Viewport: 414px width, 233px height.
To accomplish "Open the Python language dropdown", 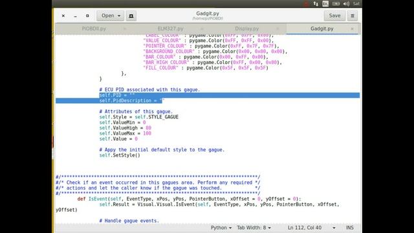I will [x=221, y=228].
